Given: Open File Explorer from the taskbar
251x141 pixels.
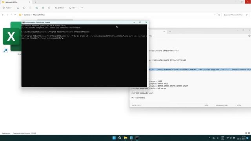Looking at the screenshot, I should tap(125, 138).
